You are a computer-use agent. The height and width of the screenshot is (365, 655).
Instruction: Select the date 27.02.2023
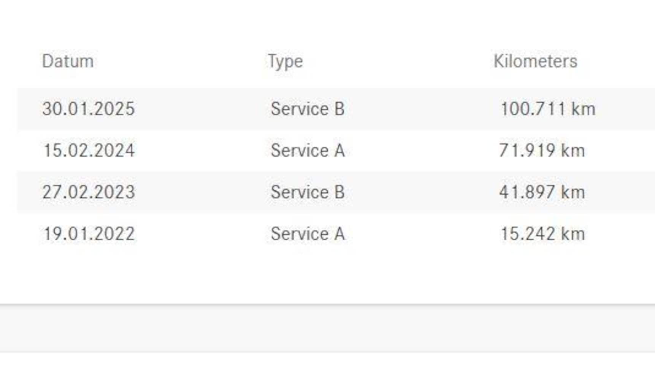pos(89,192)
